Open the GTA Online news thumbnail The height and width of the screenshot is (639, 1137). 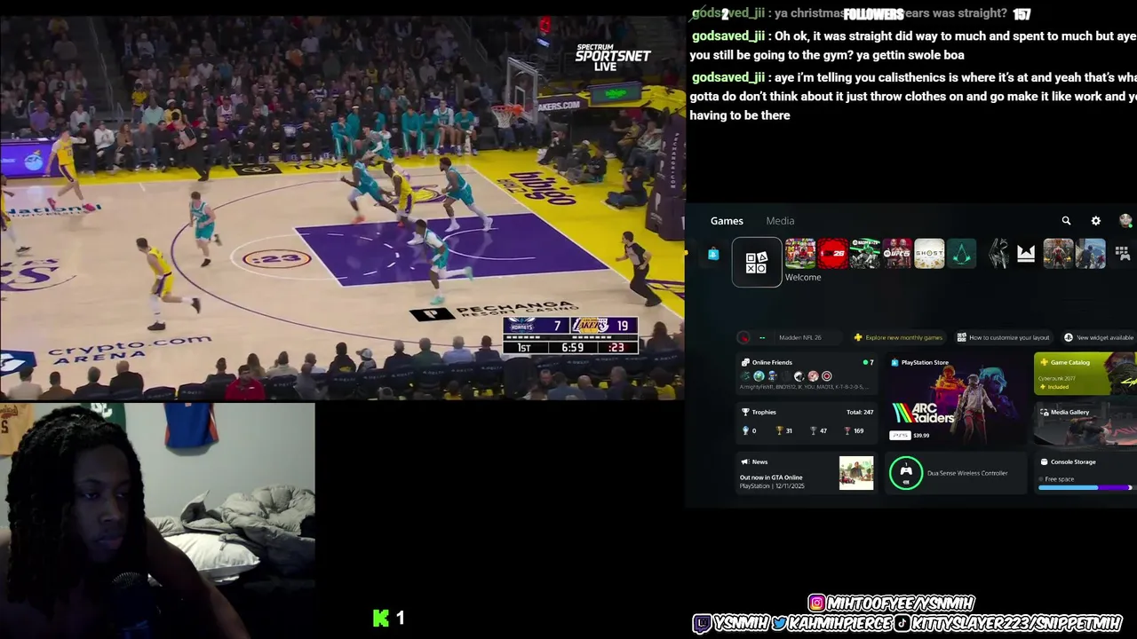pyautogui.click(x=856, y=473)
